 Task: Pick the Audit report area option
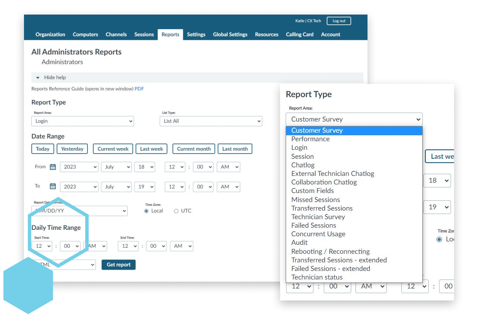click(x=299, y=243)
